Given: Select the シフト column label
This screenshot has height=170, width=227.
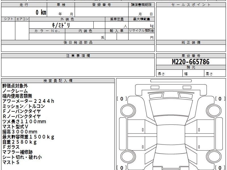Looking at the screenshot, I should click(x=8, y=19).
